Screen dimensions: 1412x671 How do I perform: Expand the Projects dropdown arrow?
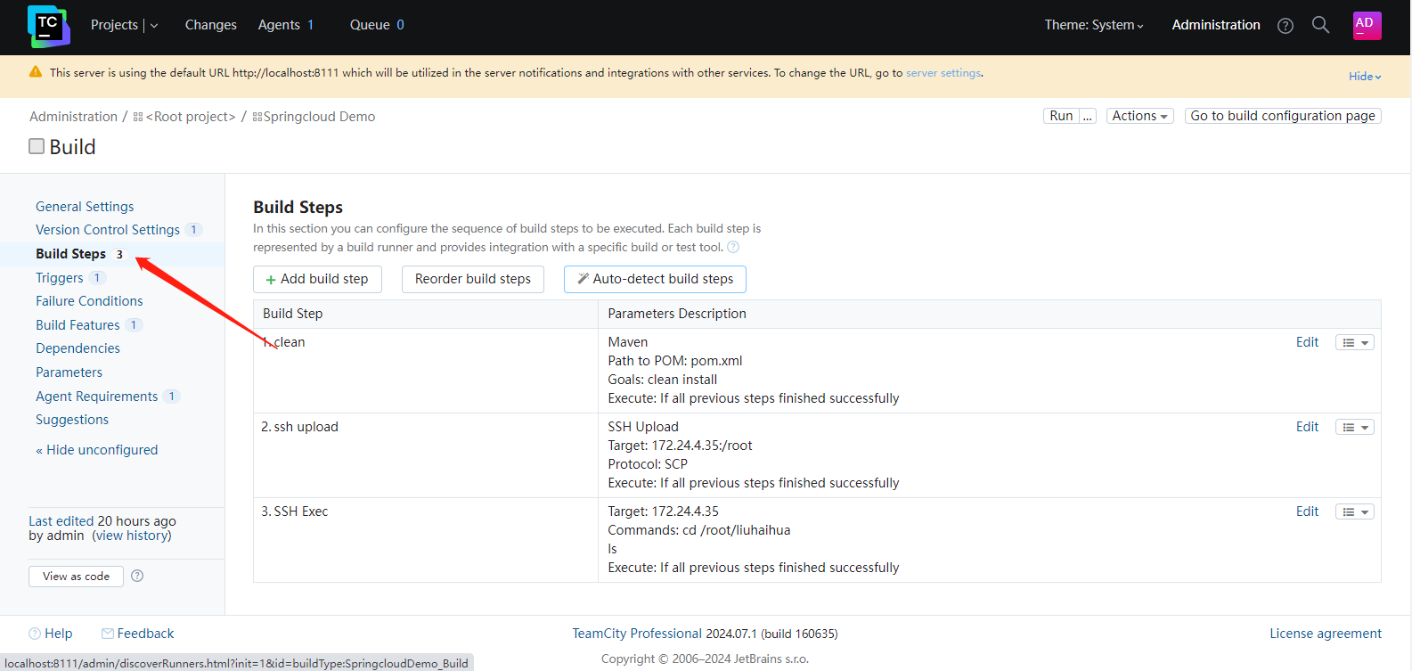click(x=154, y=26)
